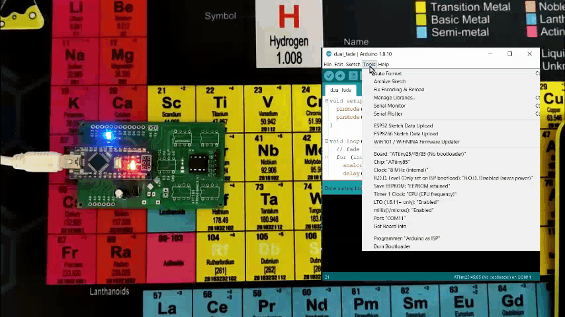Open the File menu
This screenshot has width=565, height=317.
pyautogui.click(x=327, y=65)
